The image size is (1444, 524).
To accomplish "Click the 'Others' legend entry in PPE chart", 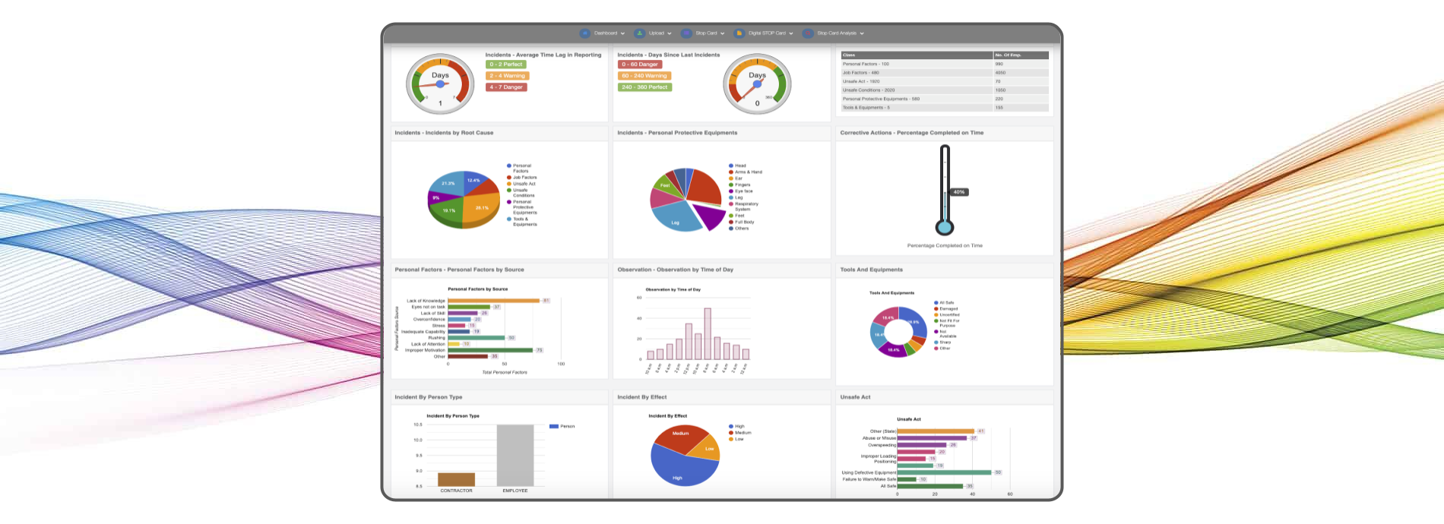I will [x=739, y=229].
